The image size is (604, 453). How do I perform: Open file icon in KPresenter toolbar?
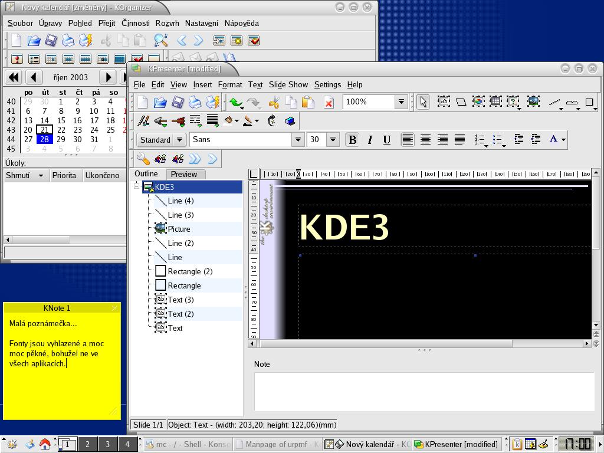pos(160,102)
